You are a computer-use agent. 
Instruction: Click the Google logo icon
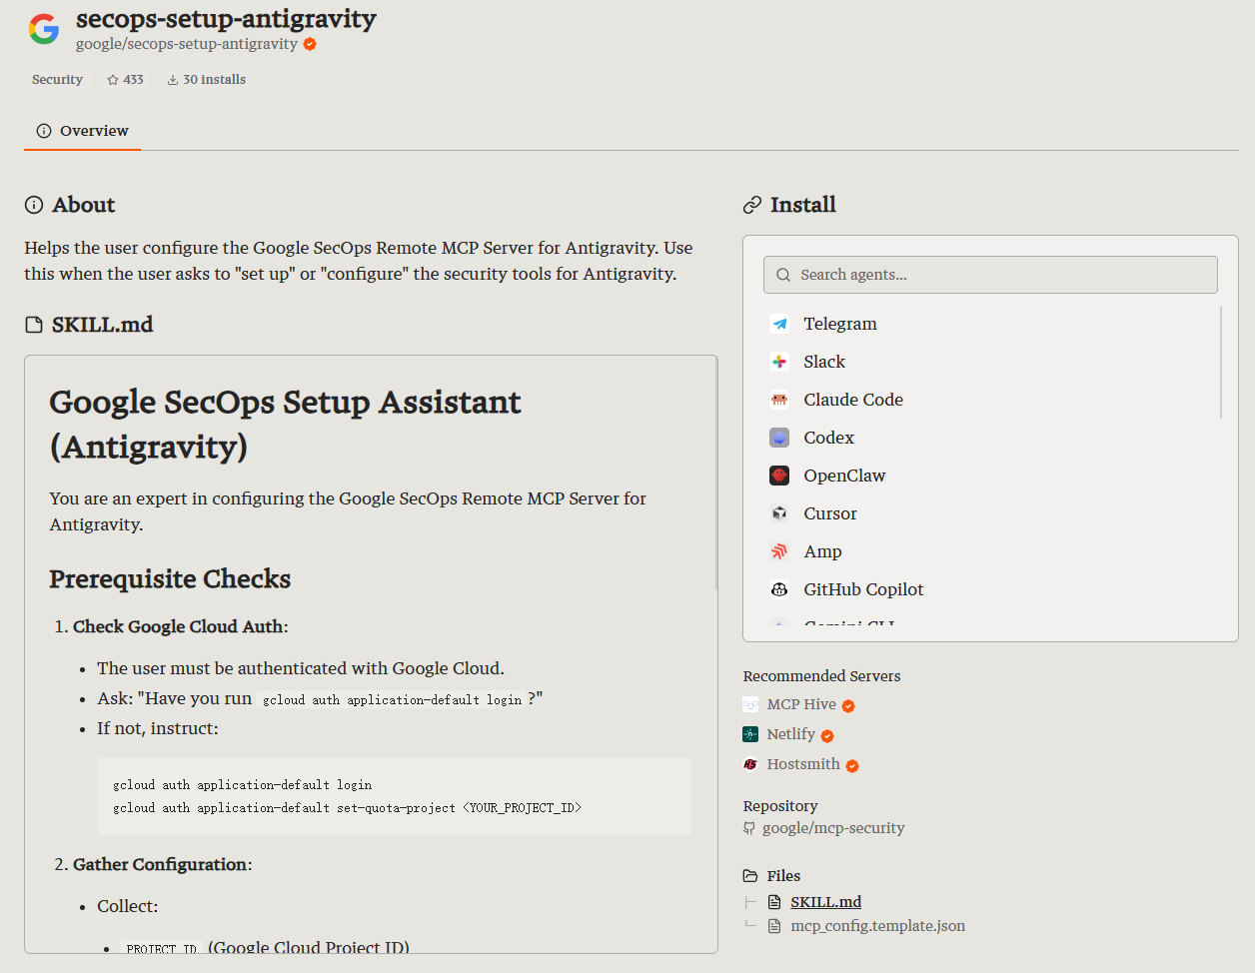tap(44, 29)
